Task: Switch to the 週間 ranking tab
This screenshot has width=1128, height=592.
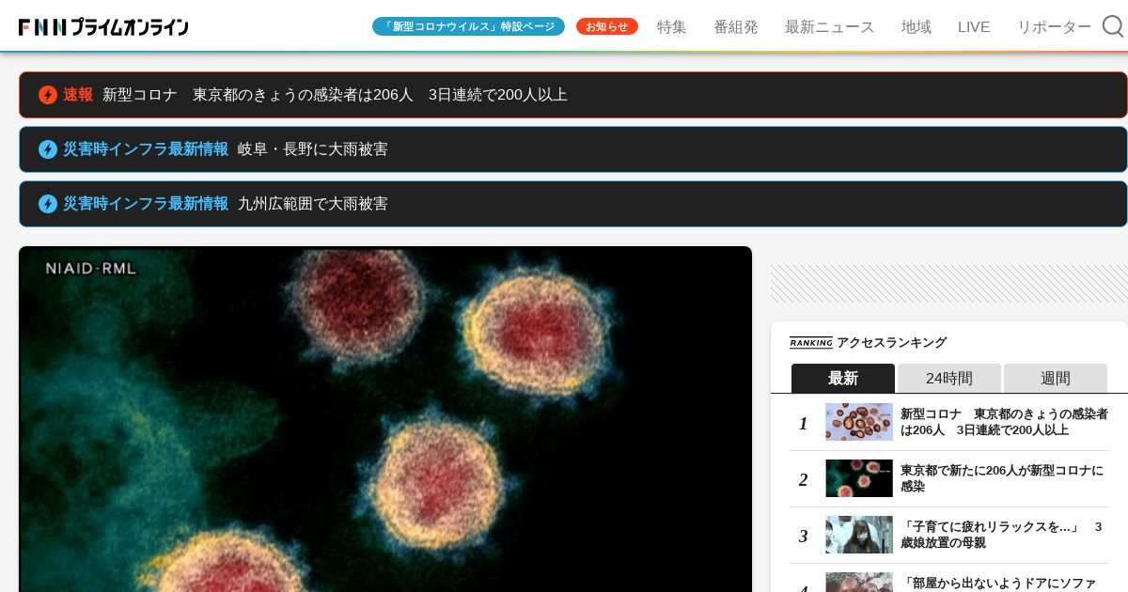Action: tap(1056, 378)
